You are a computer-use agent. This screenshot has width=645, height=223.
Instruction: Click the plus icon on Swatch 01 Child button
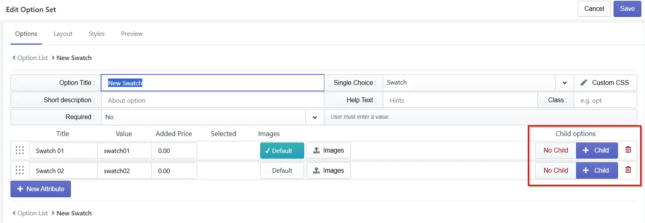click(x=586, y=150)
